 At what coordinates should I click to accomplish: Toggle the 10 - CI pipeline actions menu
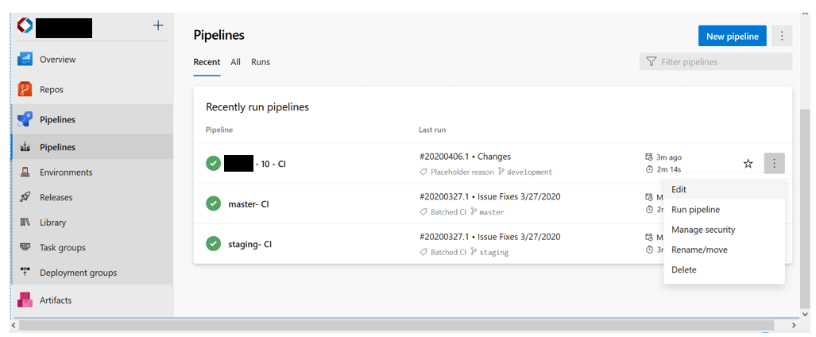pos(774,164)
